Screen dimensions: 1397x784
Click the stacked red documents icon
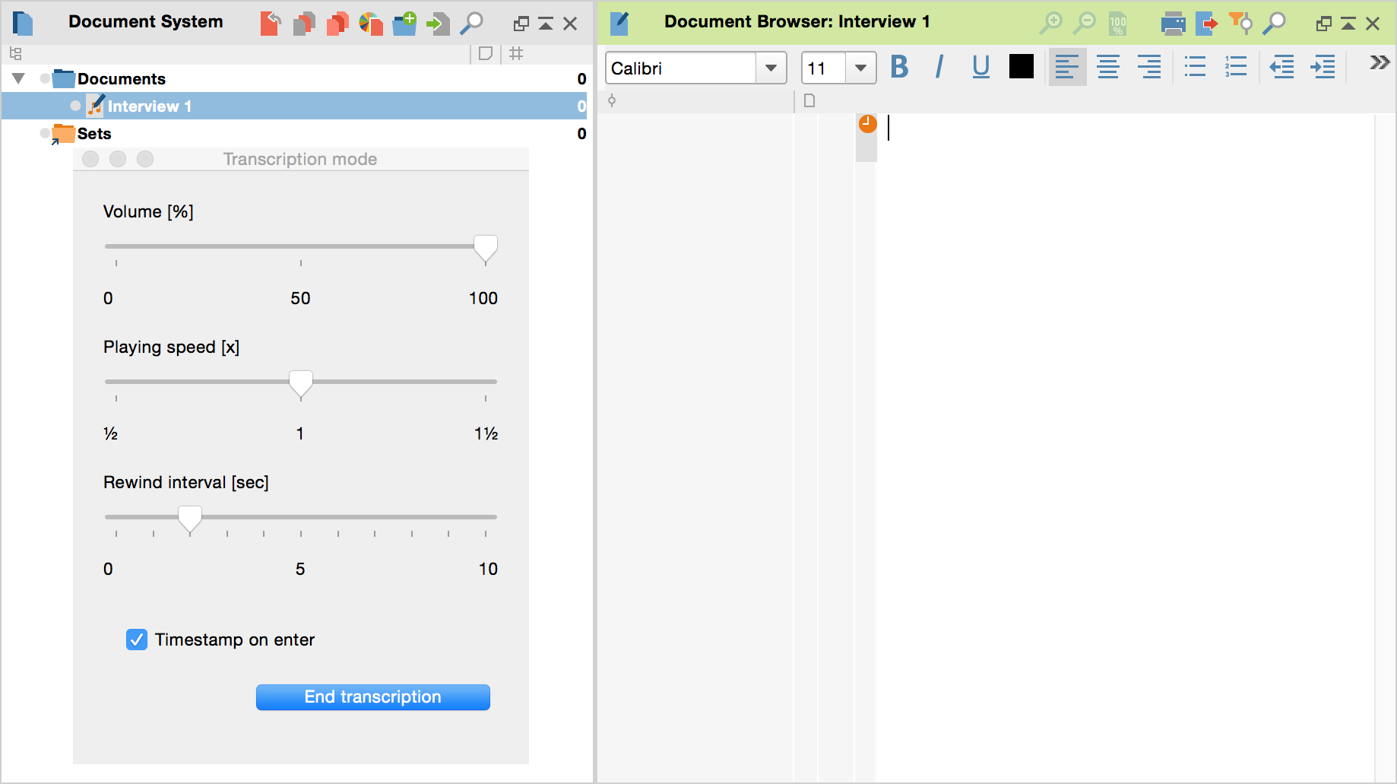[337, 24]
